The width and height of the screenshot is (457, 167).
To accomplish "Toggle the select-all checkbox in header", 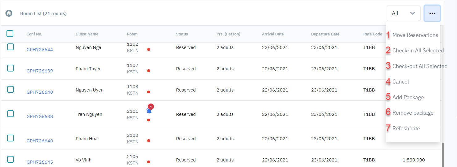I will click(10, 34).
